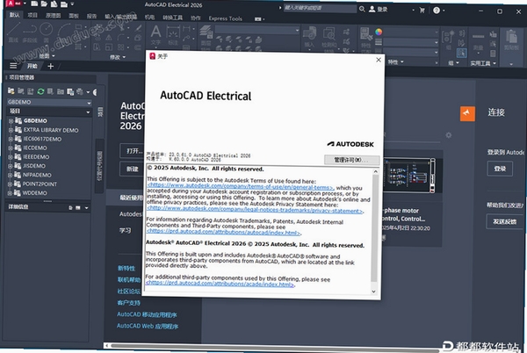Click the Group (组) icon in ribbon
This screenshot has width=527, height=353.
pyautogui.click(x=448, y=39)
